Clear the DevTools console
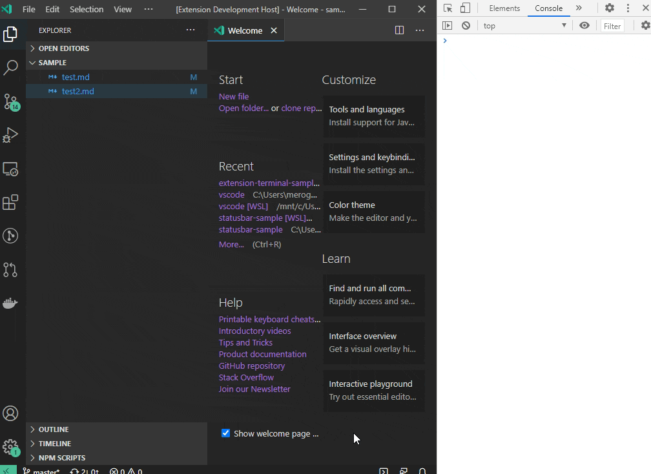 (466, 26)
